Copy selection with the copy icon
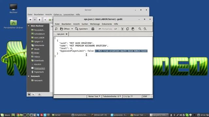The image size is (209, 117). pos(128,29)
